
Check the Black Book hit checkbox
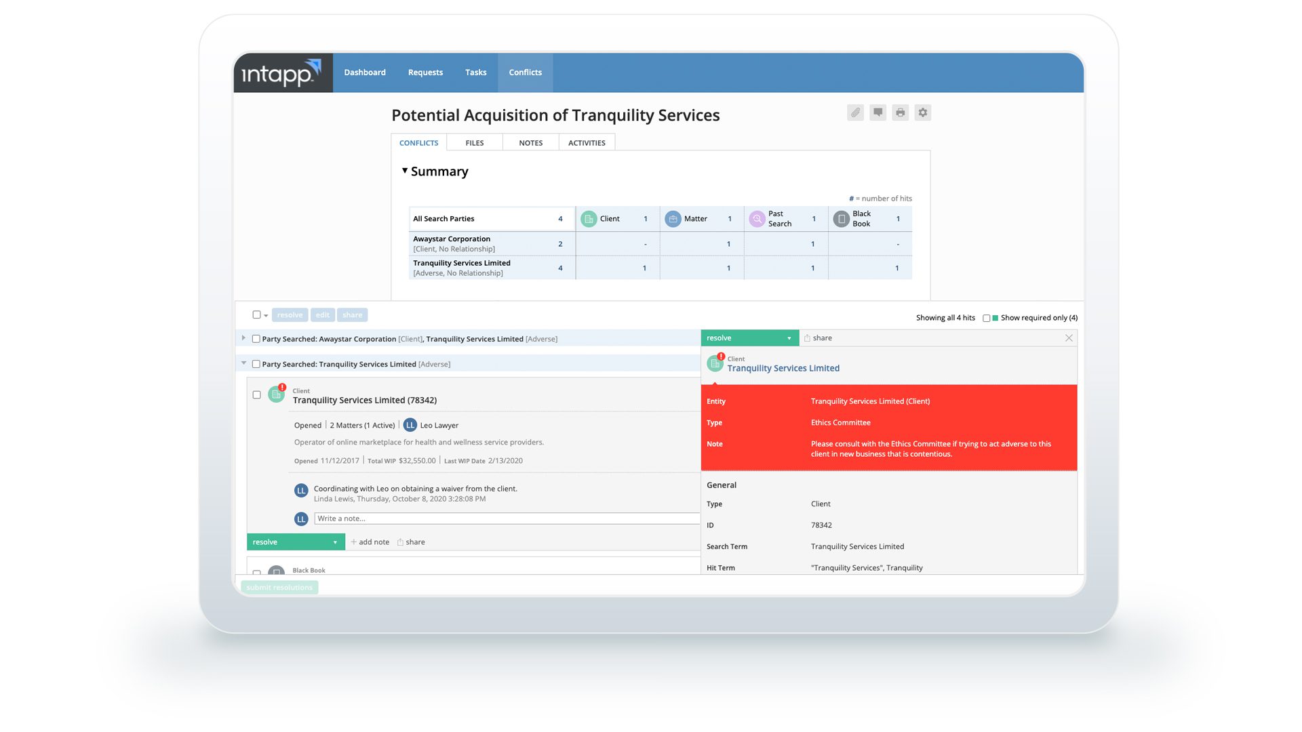(256, 572)
